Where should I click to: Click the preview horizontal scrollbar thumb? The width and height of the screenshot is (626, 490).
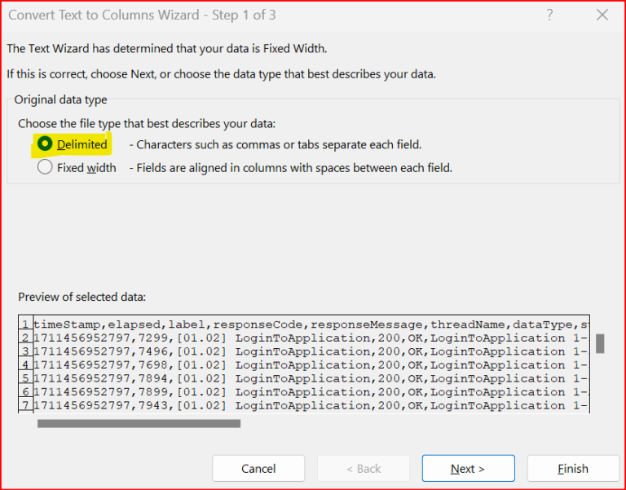139,423
